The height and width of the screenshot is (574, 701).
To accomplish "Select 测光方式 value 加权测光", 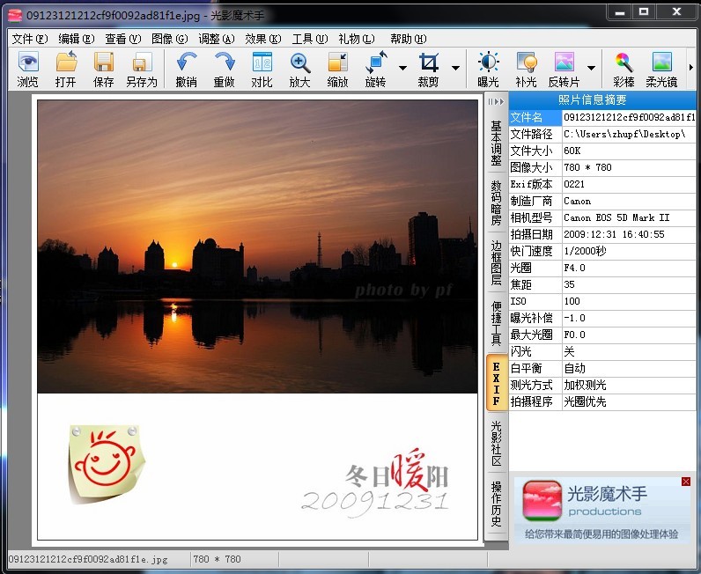I will pos(629,385).
